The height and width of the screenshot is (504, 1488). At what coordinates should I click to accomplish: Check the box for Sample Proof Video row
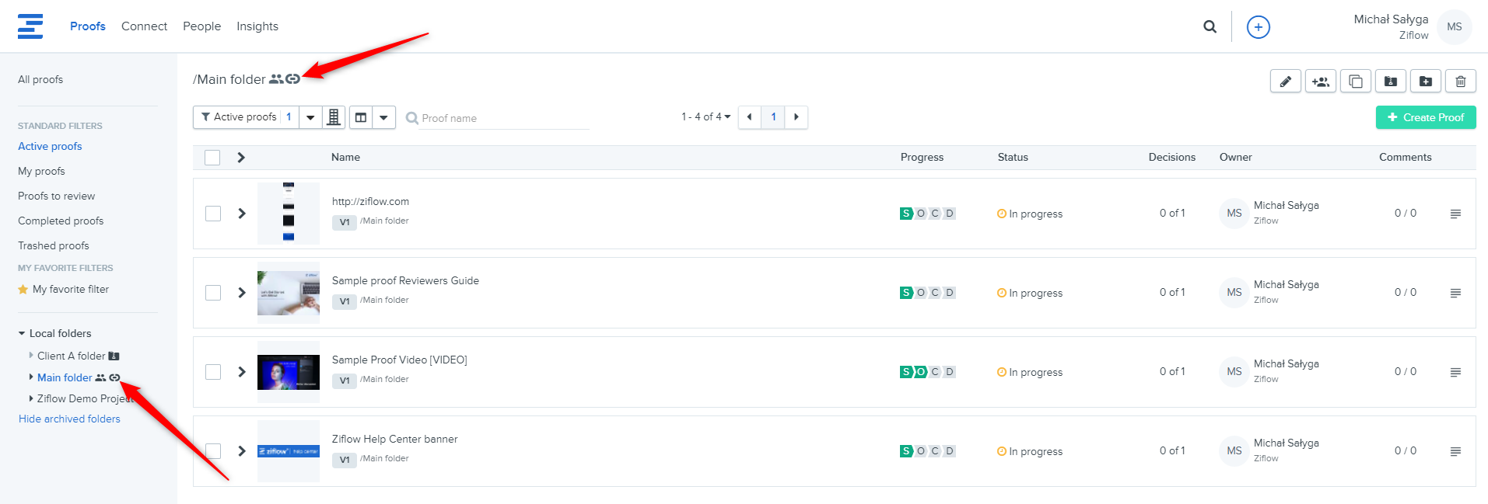click(x=213, y=372)
